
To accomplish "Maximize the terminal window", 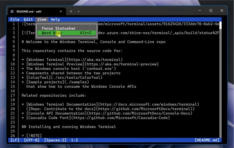I will pyautogui.click(x=211, y=11).
